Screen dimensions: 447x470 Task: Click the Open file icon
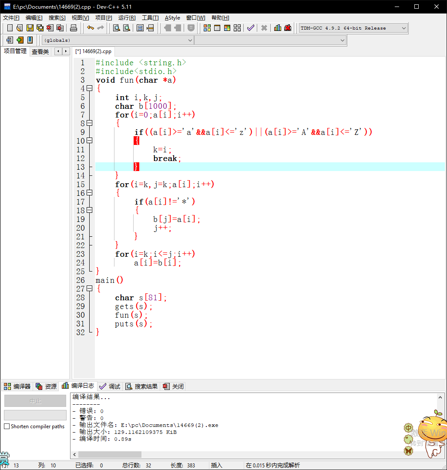[20, 28]
